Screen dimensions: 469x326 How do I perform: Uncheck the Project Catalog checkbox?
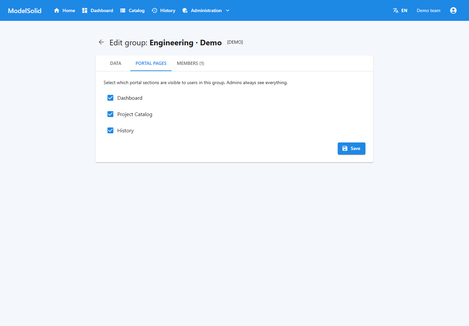click(110, 114)
